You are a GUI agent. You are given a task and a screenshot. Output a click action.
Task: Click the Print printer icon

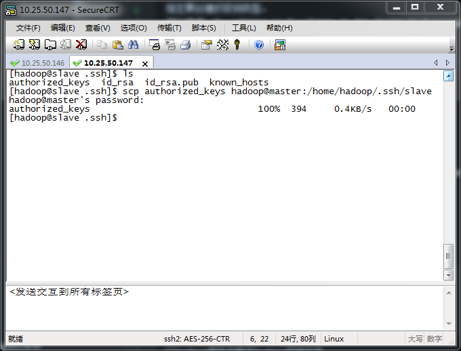click(x=185, y=45)
